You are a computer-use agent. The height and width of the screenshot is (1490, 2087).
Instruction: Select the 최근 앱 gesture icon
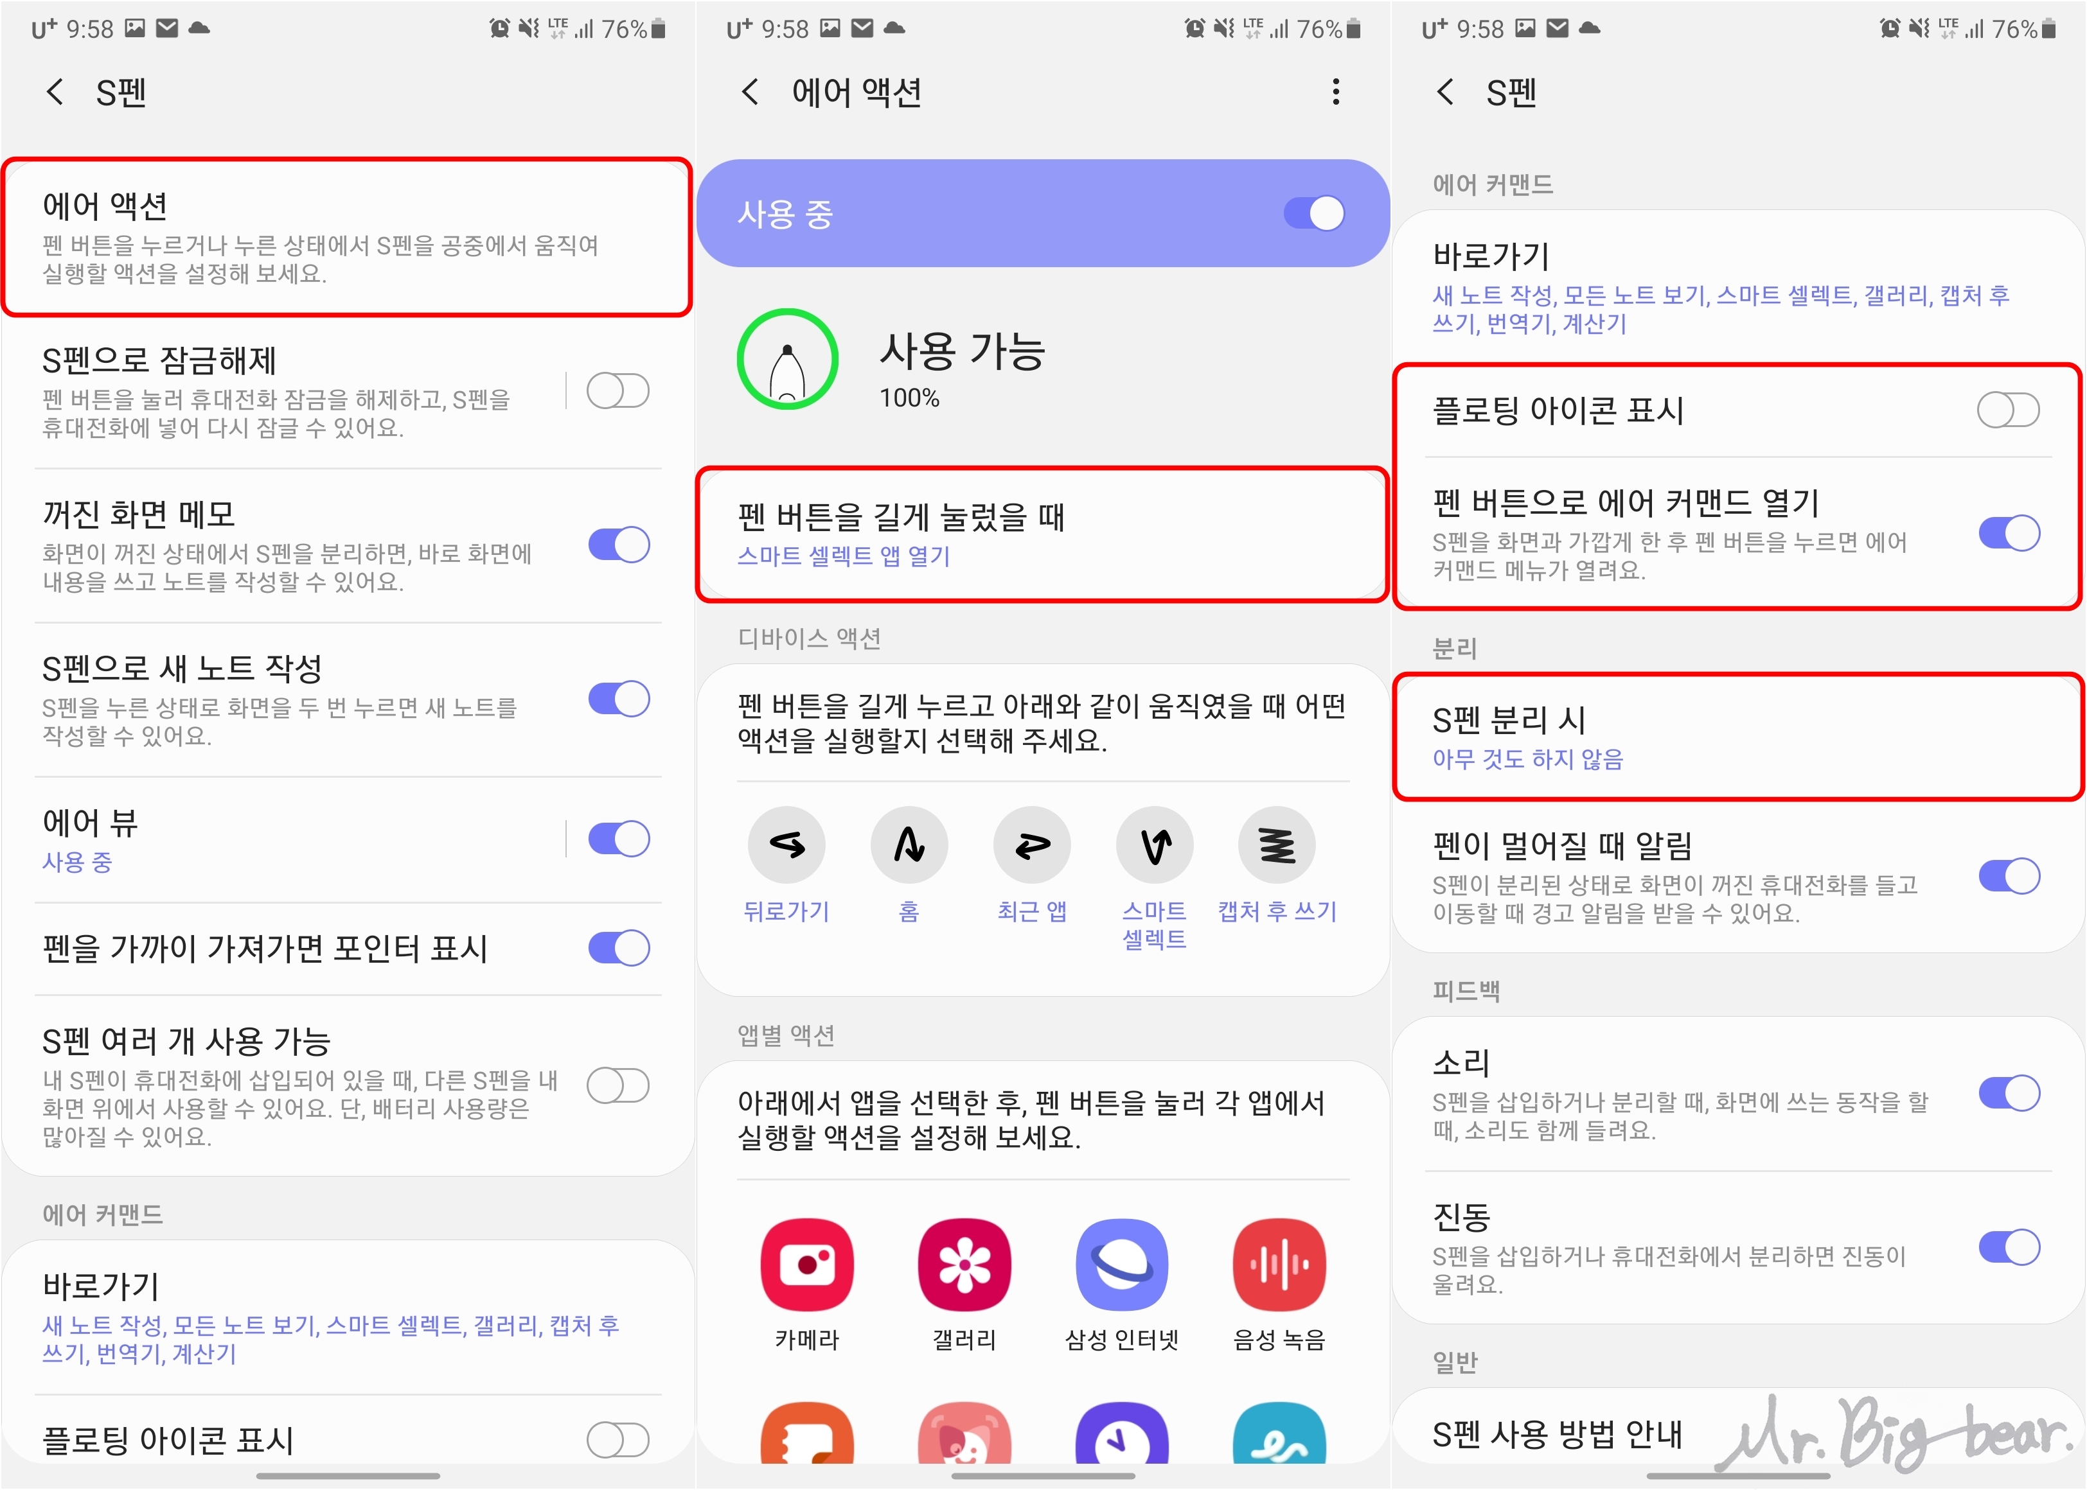pos(1031,844)
